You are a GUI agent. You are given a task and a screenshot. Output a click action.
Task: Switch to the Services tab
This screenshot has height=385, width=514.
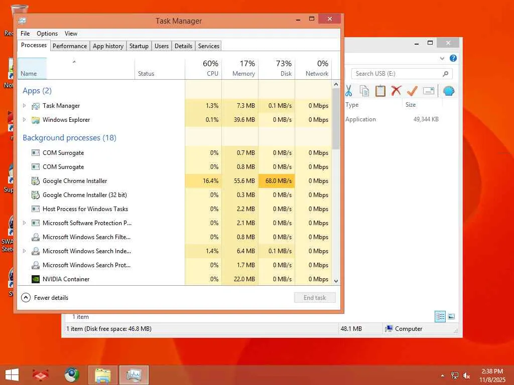[208, 46]
